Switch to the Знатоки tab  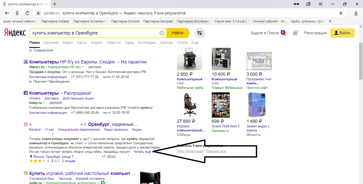pyautogui.click(x=166, y=43)
